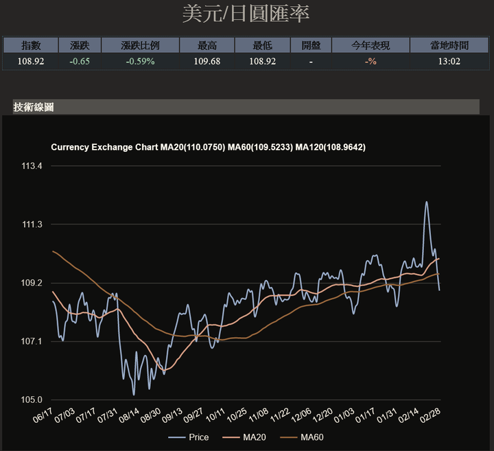The image size is (494, 451).
Task: Select the 漲跌比例 column header
Action: (140, 45)
